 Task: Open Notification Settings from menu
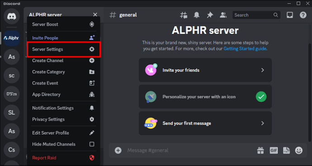point(63,108)
